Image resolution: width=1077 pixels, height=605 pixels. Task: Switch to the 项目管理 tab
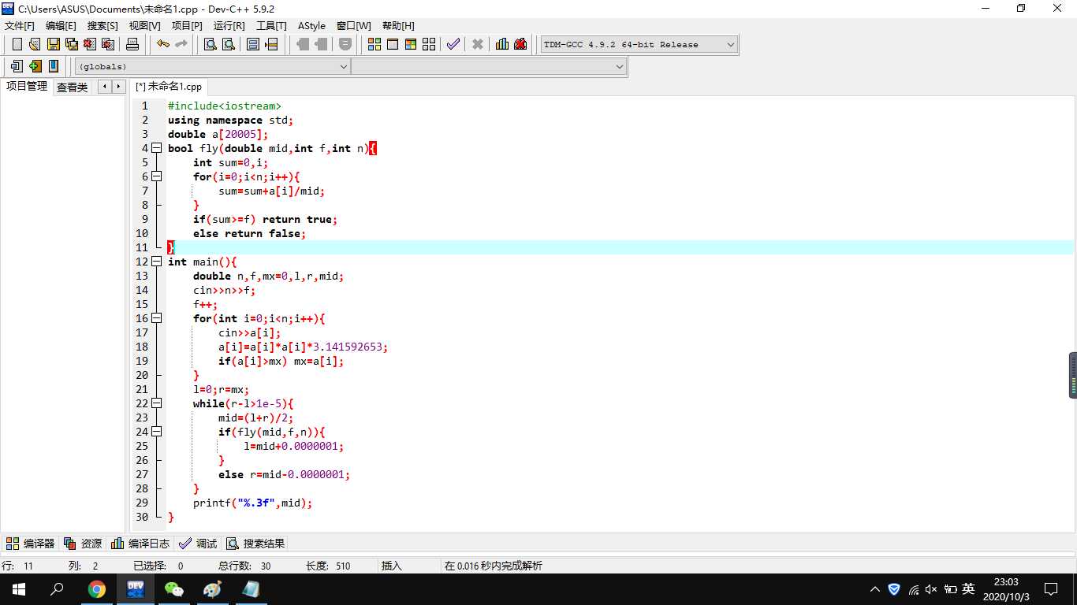(x=27, y=87)
